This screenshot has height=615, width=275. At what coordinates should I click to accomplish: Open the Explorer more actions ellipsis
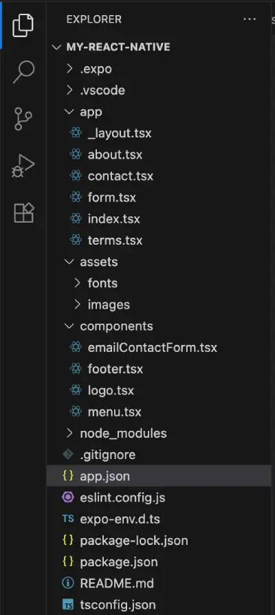pos(250,19)
